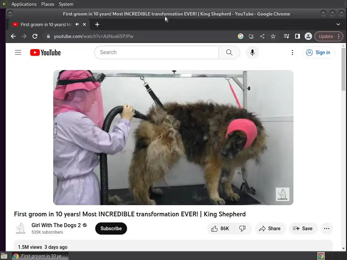Viewport: 347px width, 260px height.
Task: Open Girl With The Dogs 2 channel link
Action: click(56, 225)
